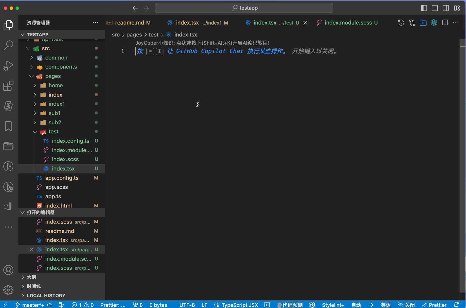Open the Bookmarks activity bar icon
The width and height of the screenshot is (466, 308).
8,126
